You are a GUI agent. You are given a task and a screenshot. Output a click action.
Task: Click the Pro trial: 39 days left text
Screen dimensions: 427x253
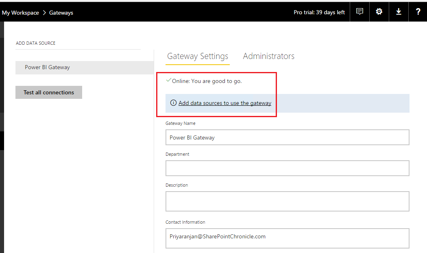(x=319, y=12)
